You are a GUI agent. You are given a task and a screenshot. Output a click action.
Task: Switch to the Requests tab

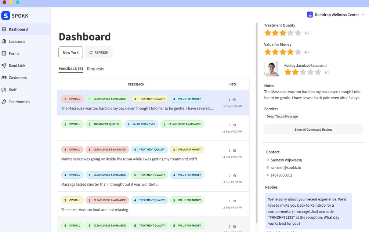[95, 69]
